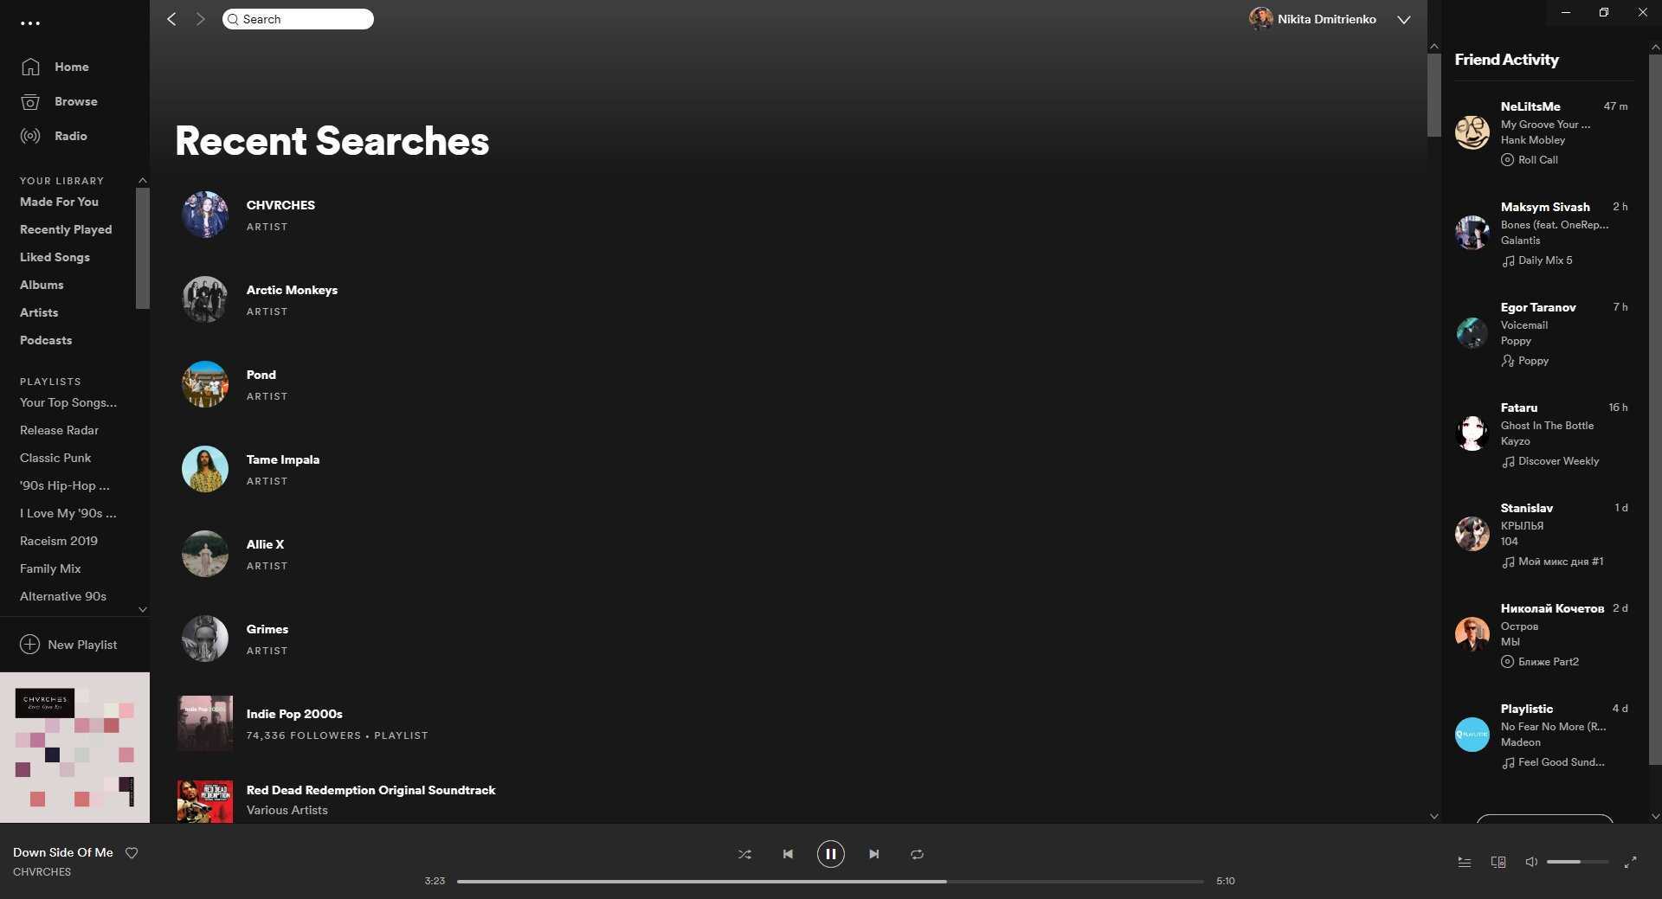Open the Hank Mobley artist link
Viewport: 1662px width, 899px height.
point(1532,139)
